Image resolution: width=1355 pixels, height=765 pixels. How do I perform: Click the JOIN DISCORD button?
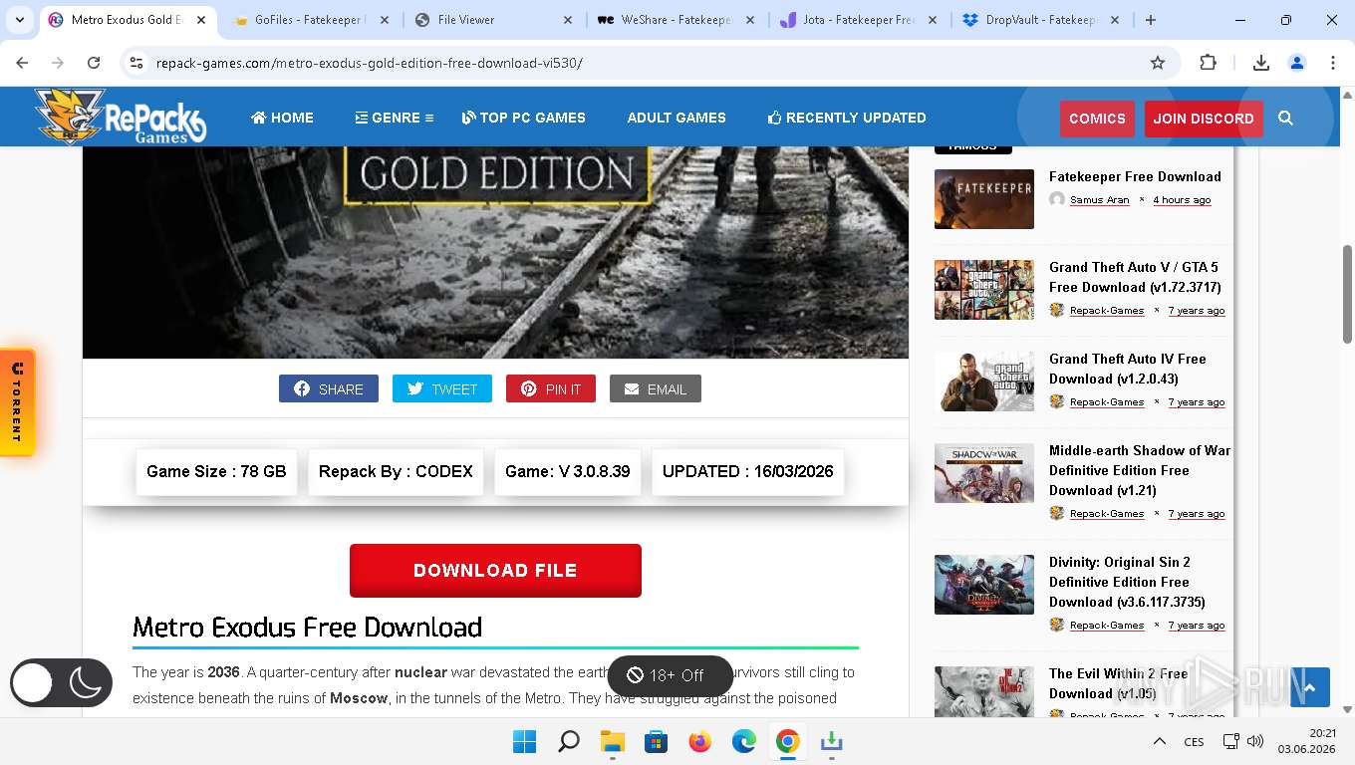(1204, 119)
